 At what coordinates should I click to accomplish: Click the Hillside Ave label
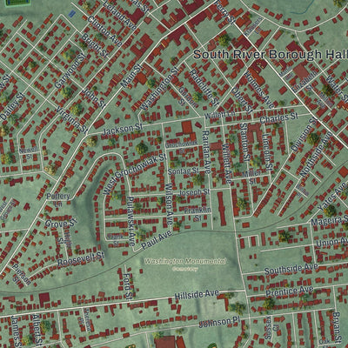(197, 294)
